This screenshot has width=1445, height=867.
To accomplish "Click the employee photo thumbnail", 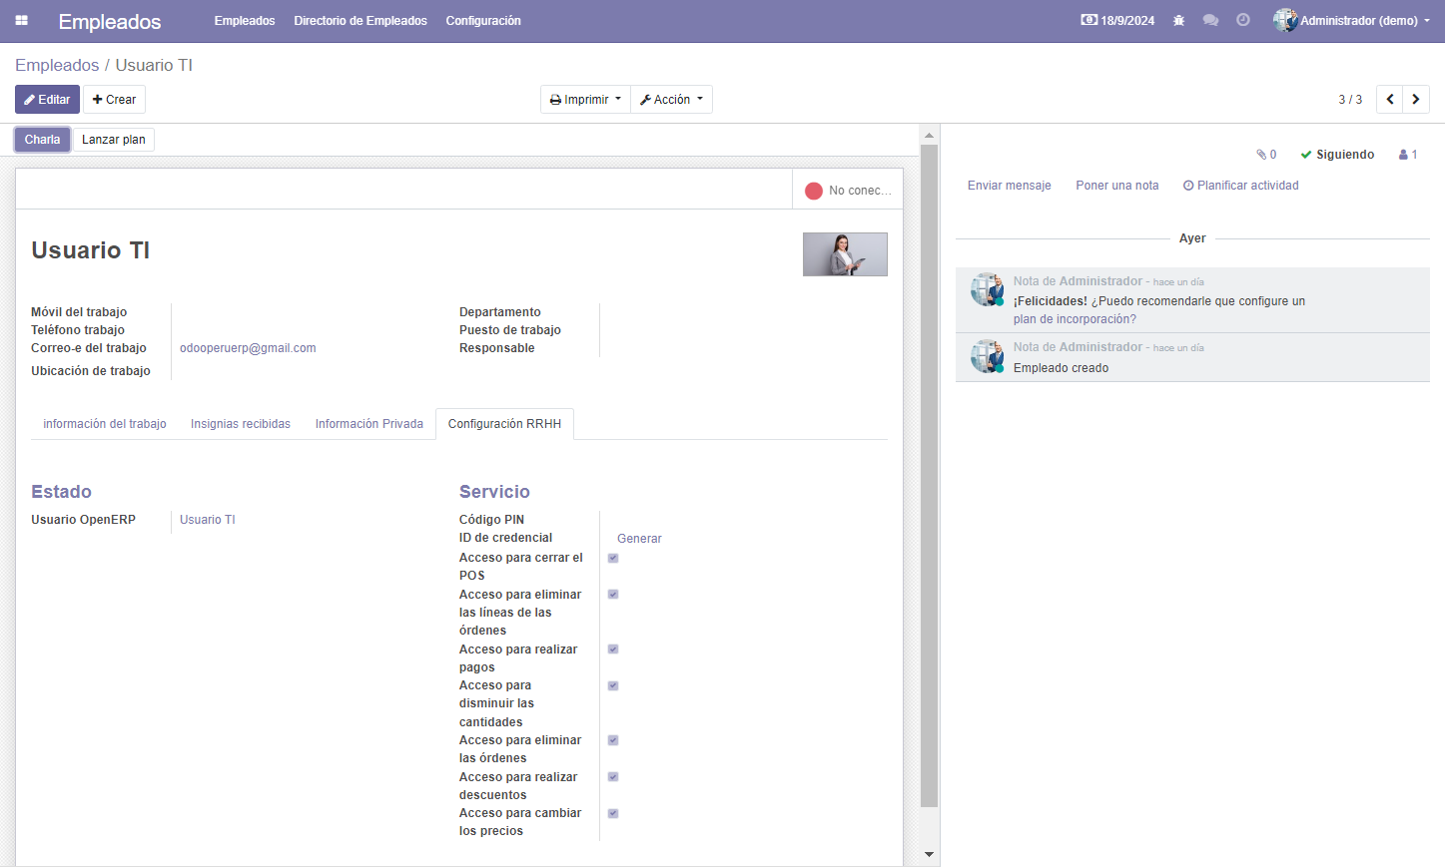I will tap(845, 254).
